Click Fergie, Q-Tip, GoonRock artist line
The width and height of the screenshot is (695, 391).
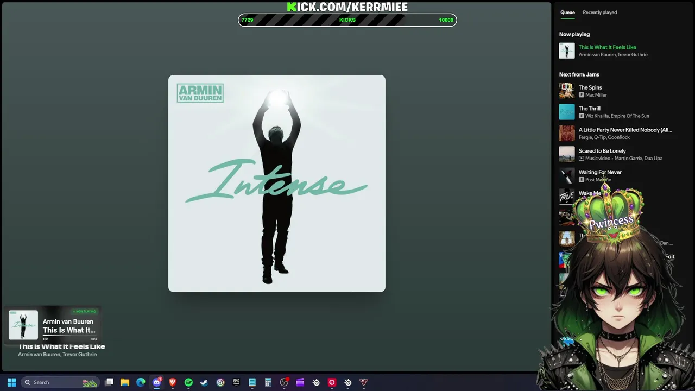tap(604, 137)
